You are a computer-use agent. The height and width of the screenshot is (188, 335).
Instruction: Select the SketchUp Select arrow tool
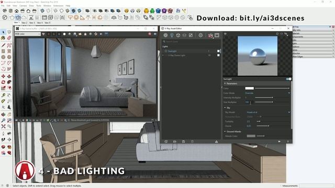(3, 32)
